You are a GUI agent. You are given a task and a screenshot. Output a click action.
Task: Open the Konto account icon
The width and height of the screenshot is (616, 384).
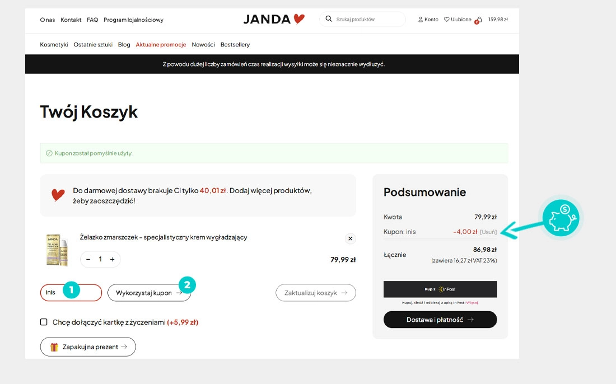(421, 19)
